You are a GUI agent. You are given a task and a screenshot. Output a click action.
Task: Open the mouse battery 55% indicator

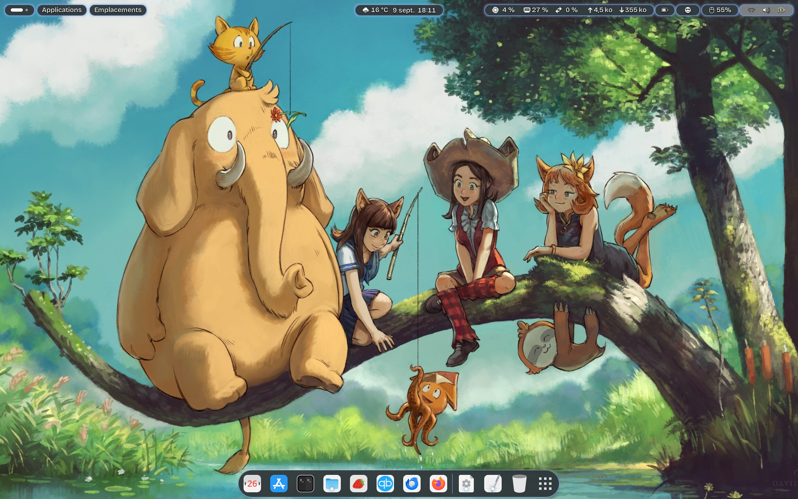pyautogui.click(x=720, y=10)
